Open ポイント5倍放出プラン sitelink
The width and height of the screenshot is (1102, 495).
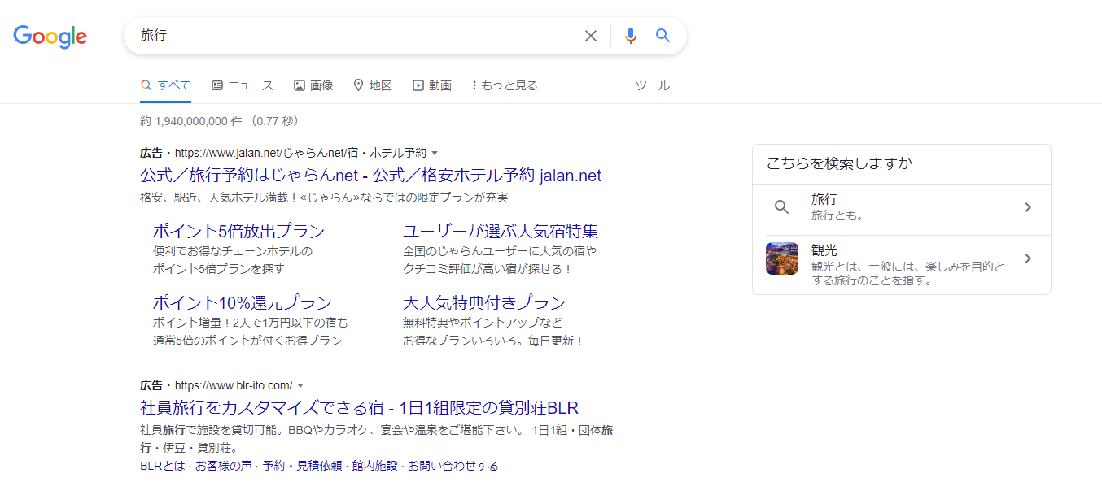[x=238, y=231]
